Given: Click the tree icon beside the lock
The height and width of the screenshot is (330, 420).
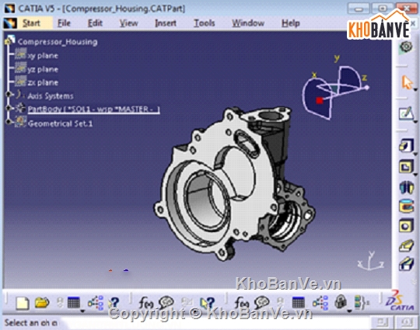Looking at the screenshot, I should tap(320, 303).
